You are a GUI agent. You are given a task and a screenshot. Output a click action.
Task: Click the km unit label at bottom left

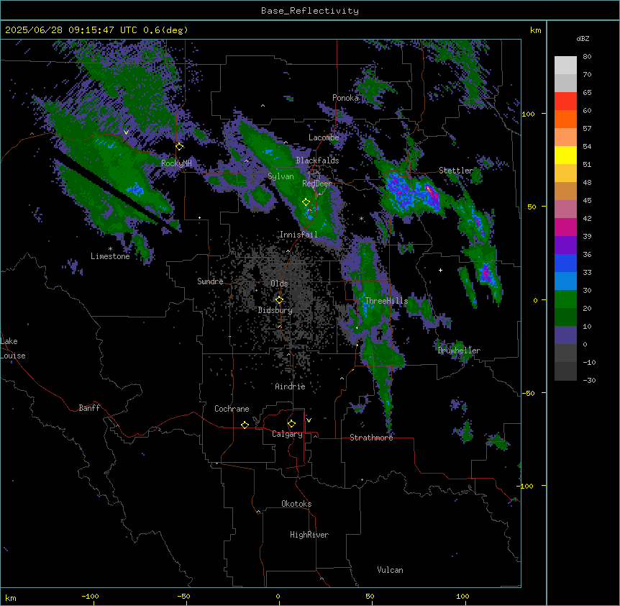coord(11,597)
